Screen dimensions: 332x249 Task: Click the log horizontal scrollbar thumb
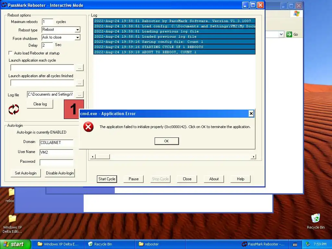coord(102,157)
